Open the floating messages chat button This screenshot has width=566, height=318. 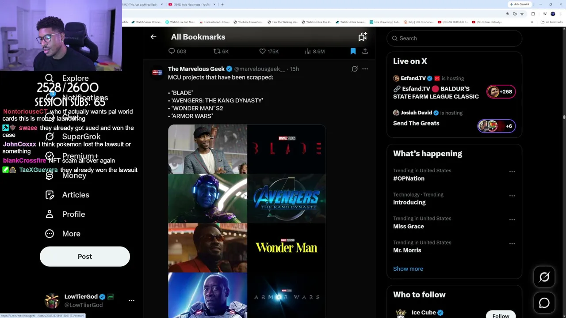click(544, 303)
